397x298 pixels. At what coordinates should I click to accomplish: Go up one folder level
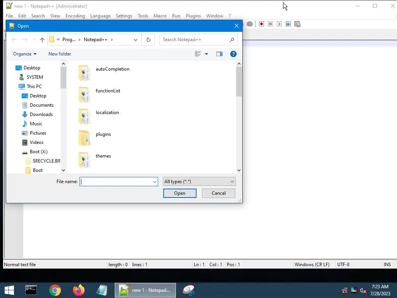click(42, 40)
